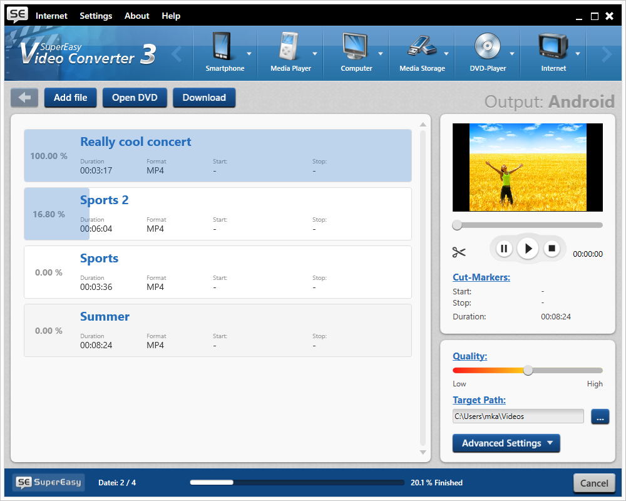The height and width of the screenshot is (501, 626).
Task: Select the Internet TV icon
Action: 553,47
